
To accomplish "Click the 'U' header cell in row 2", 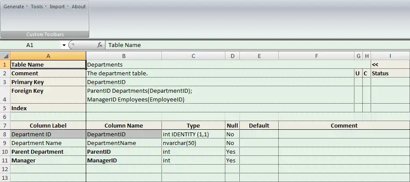I will pos(358,74).
